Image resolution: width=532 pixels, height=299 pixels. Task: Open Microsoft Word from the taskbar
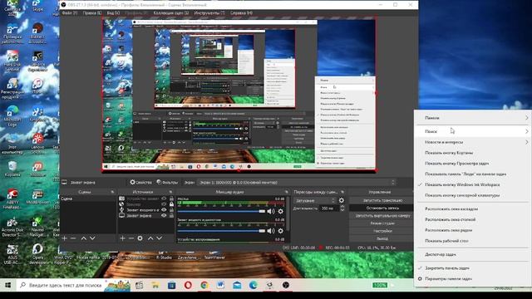tap(220, 285)
